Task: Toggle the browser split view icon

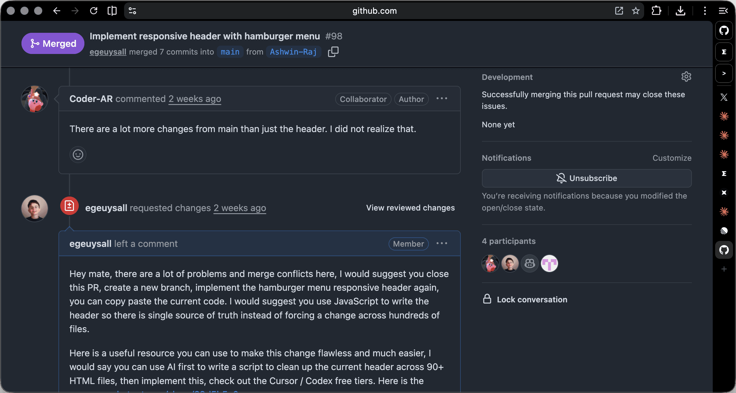Action: [112, 11]
